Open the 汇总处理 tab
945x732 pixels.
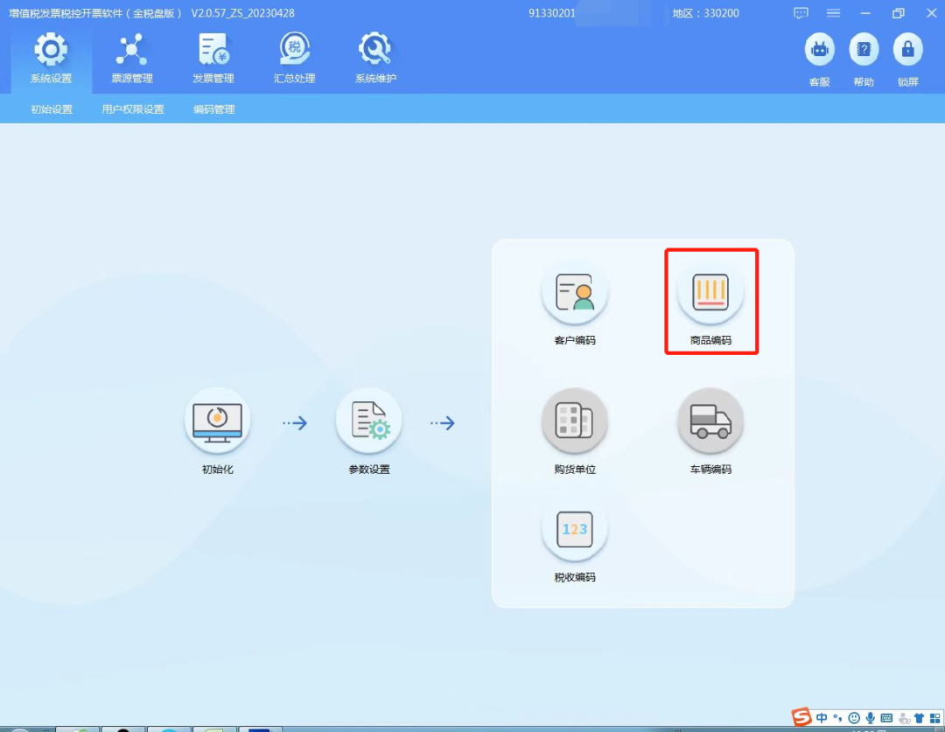click(x=295, y=59)
